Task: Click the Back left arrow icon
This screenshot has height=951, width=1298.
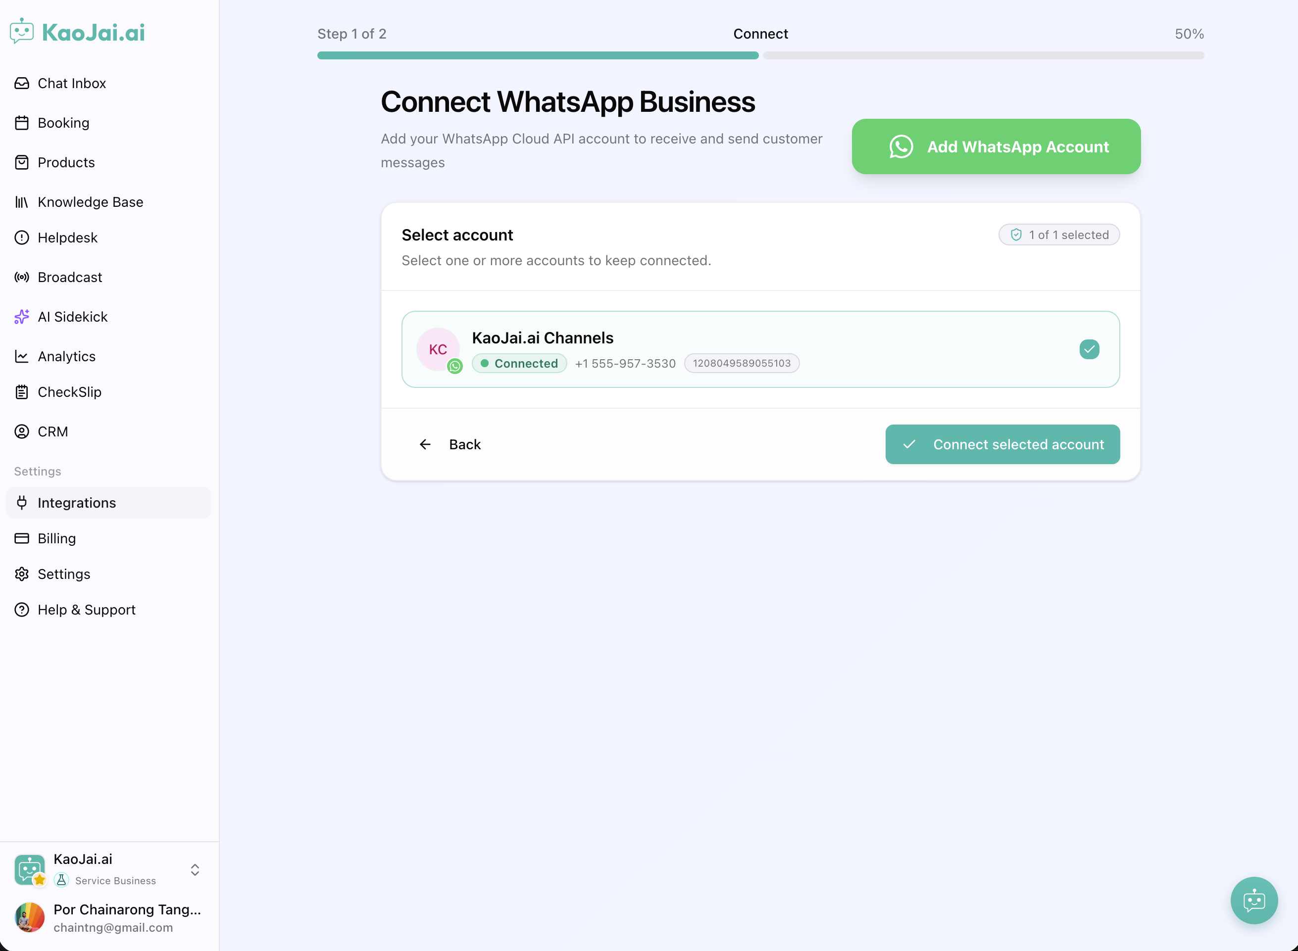Action: pos(425,444)
